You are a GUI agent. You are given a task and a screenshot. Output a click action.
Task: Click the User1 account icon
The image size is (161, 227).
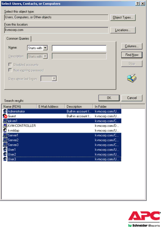click(x=5, y=150)
